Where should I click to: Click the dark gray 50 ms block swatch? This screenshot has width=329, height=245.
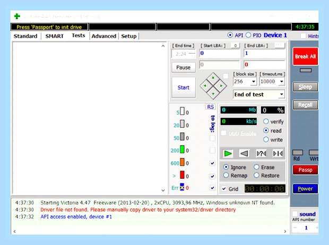click(182, 137)
